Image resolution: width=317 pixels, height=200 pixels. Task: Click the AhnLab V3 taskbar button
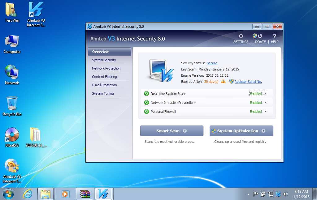click(x=103, y=194)
